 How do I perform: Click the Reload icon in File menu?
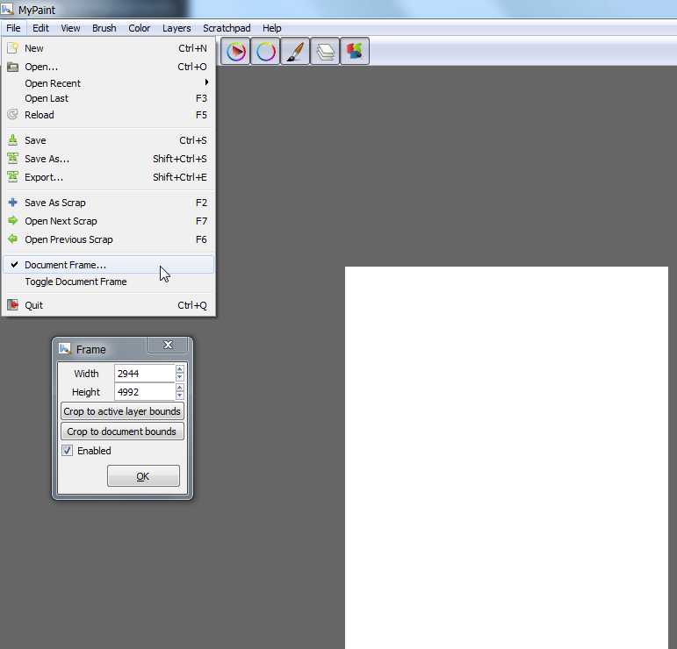coord(13,114)
